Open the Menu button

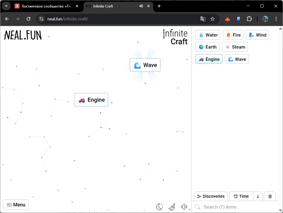pyautogui.click(x=16, y=205)
